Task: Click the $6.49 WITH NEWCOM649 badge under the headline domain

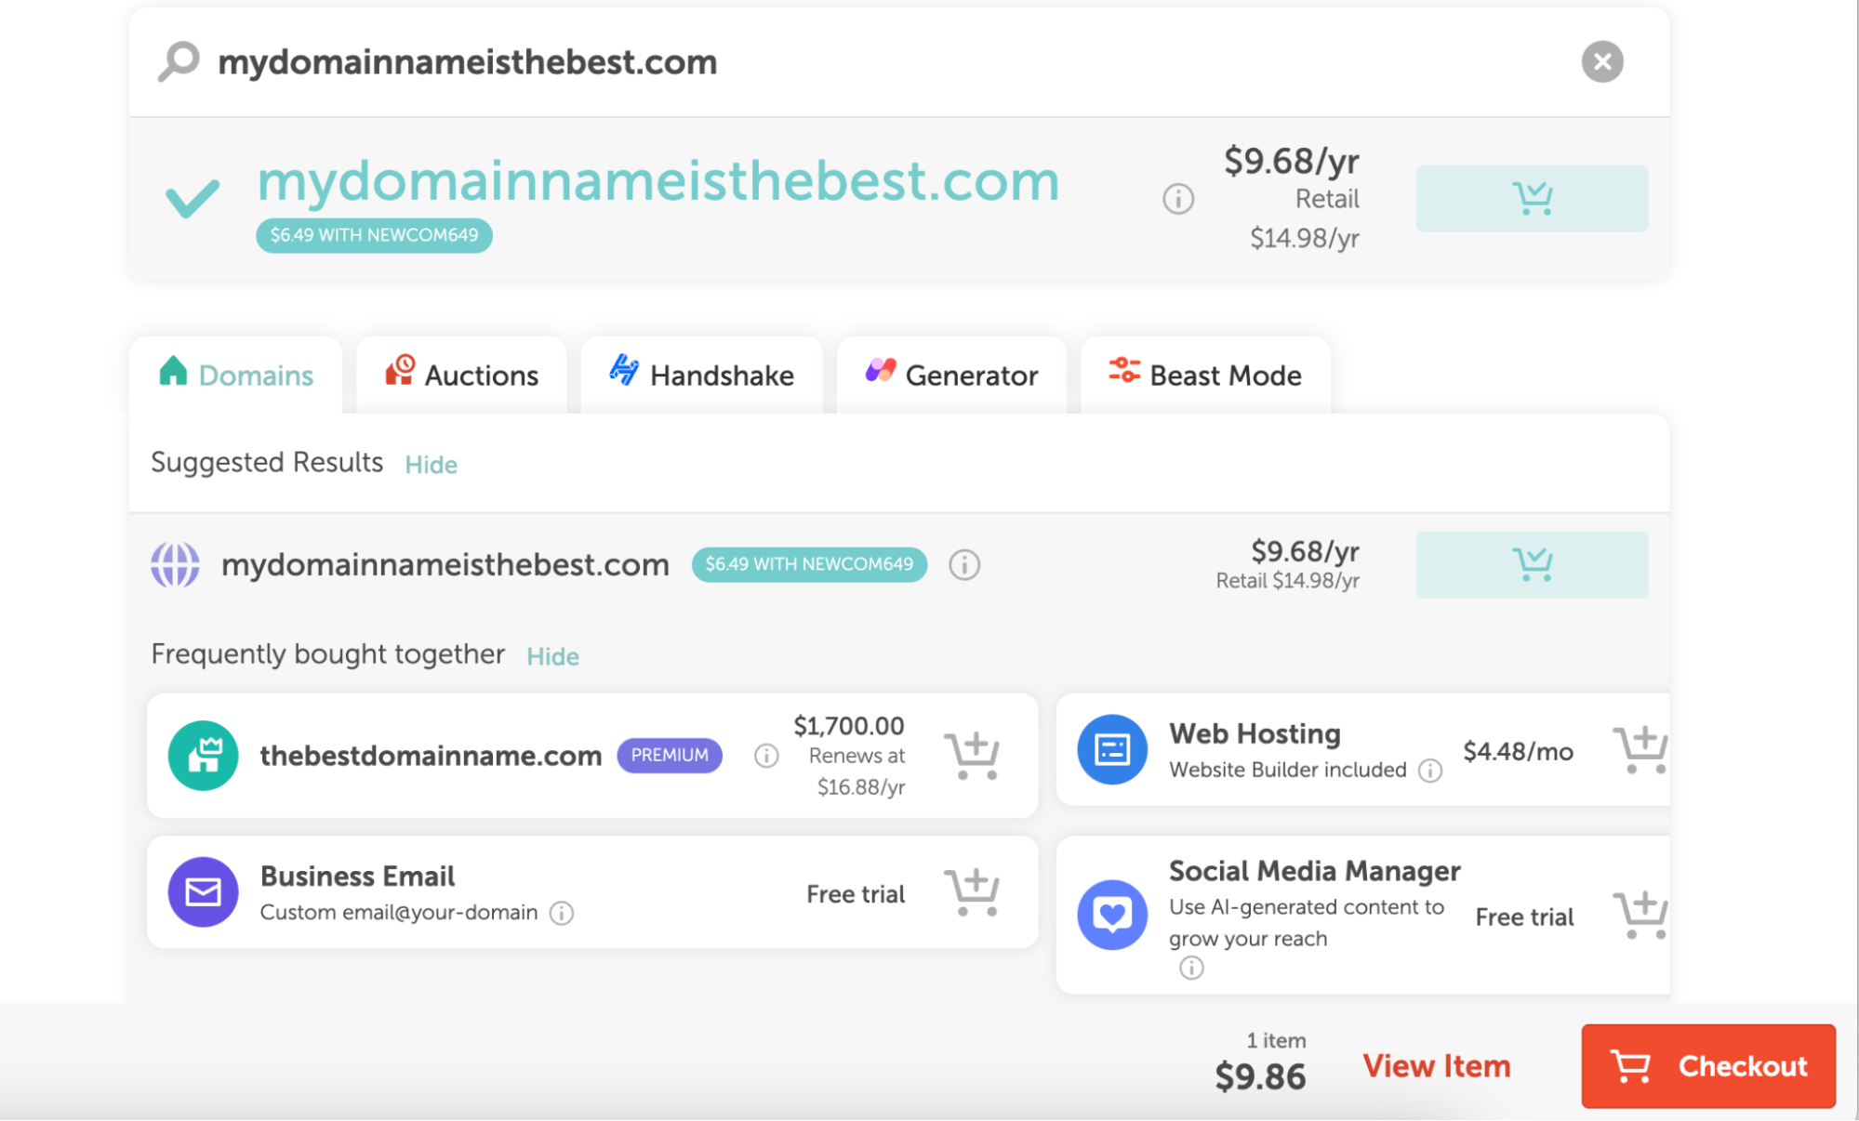Action: [374, 235]
